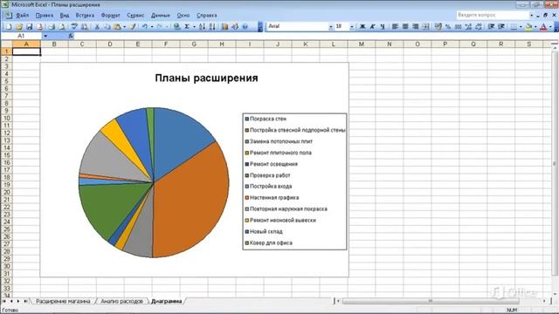Open the Вставка menu
559x314 pixels.
[85, 16]
